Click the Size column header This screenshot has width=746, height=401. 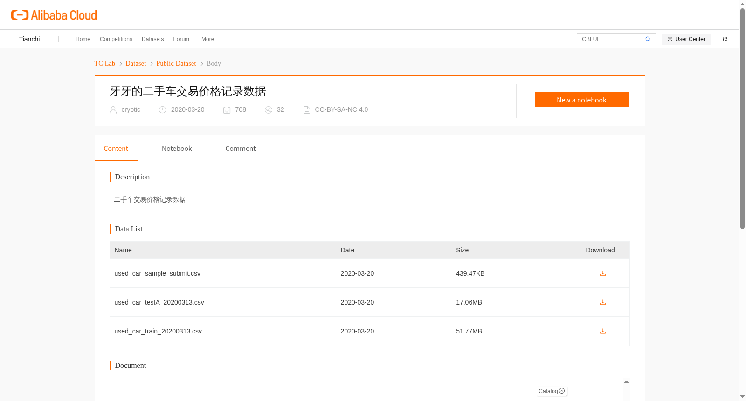pyautogui.click(x=462, y=250)
